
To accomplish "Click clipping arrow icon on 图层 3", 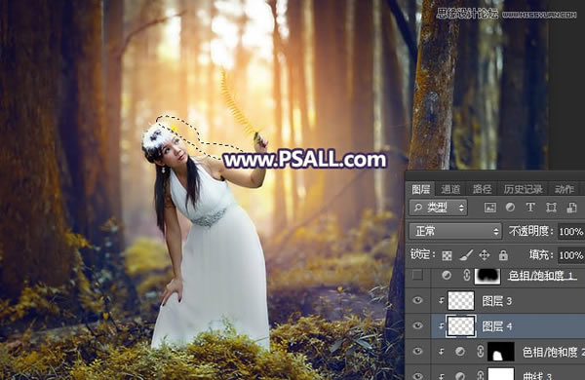I will 441,300.
